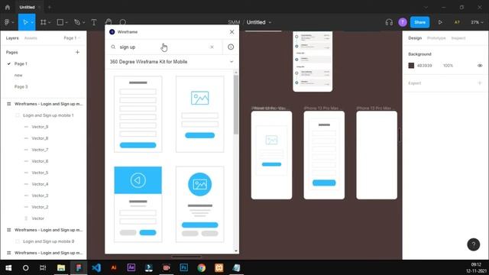
Task: Select the Pen tool
Action: 77,22
